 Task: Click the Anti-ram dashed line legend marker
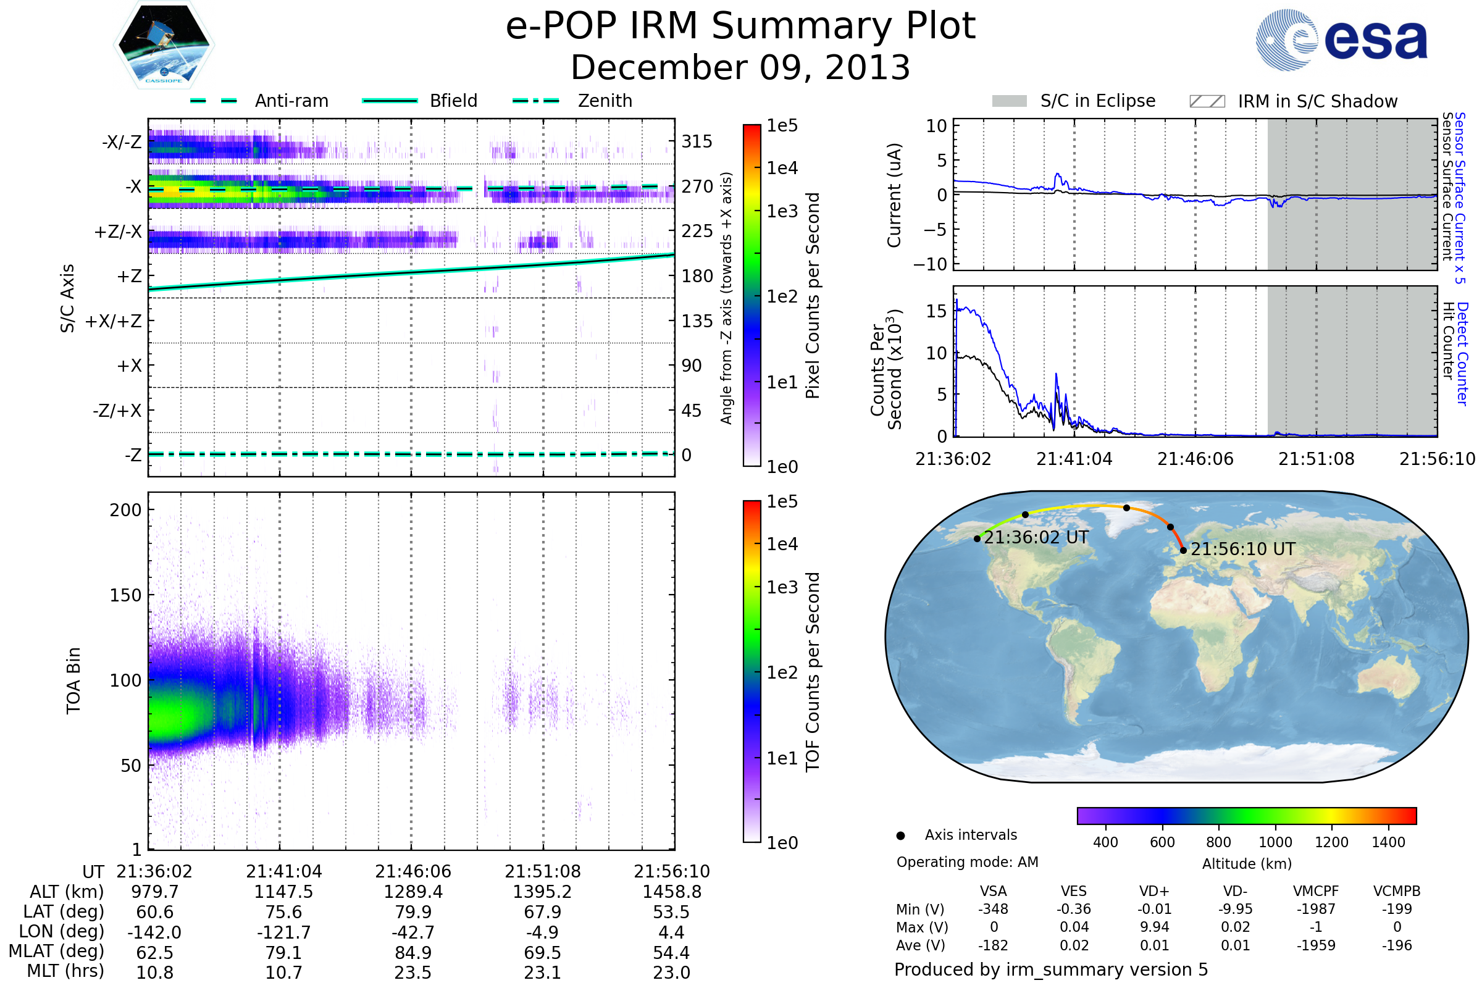pyautogui.click(x=214, y=101)
